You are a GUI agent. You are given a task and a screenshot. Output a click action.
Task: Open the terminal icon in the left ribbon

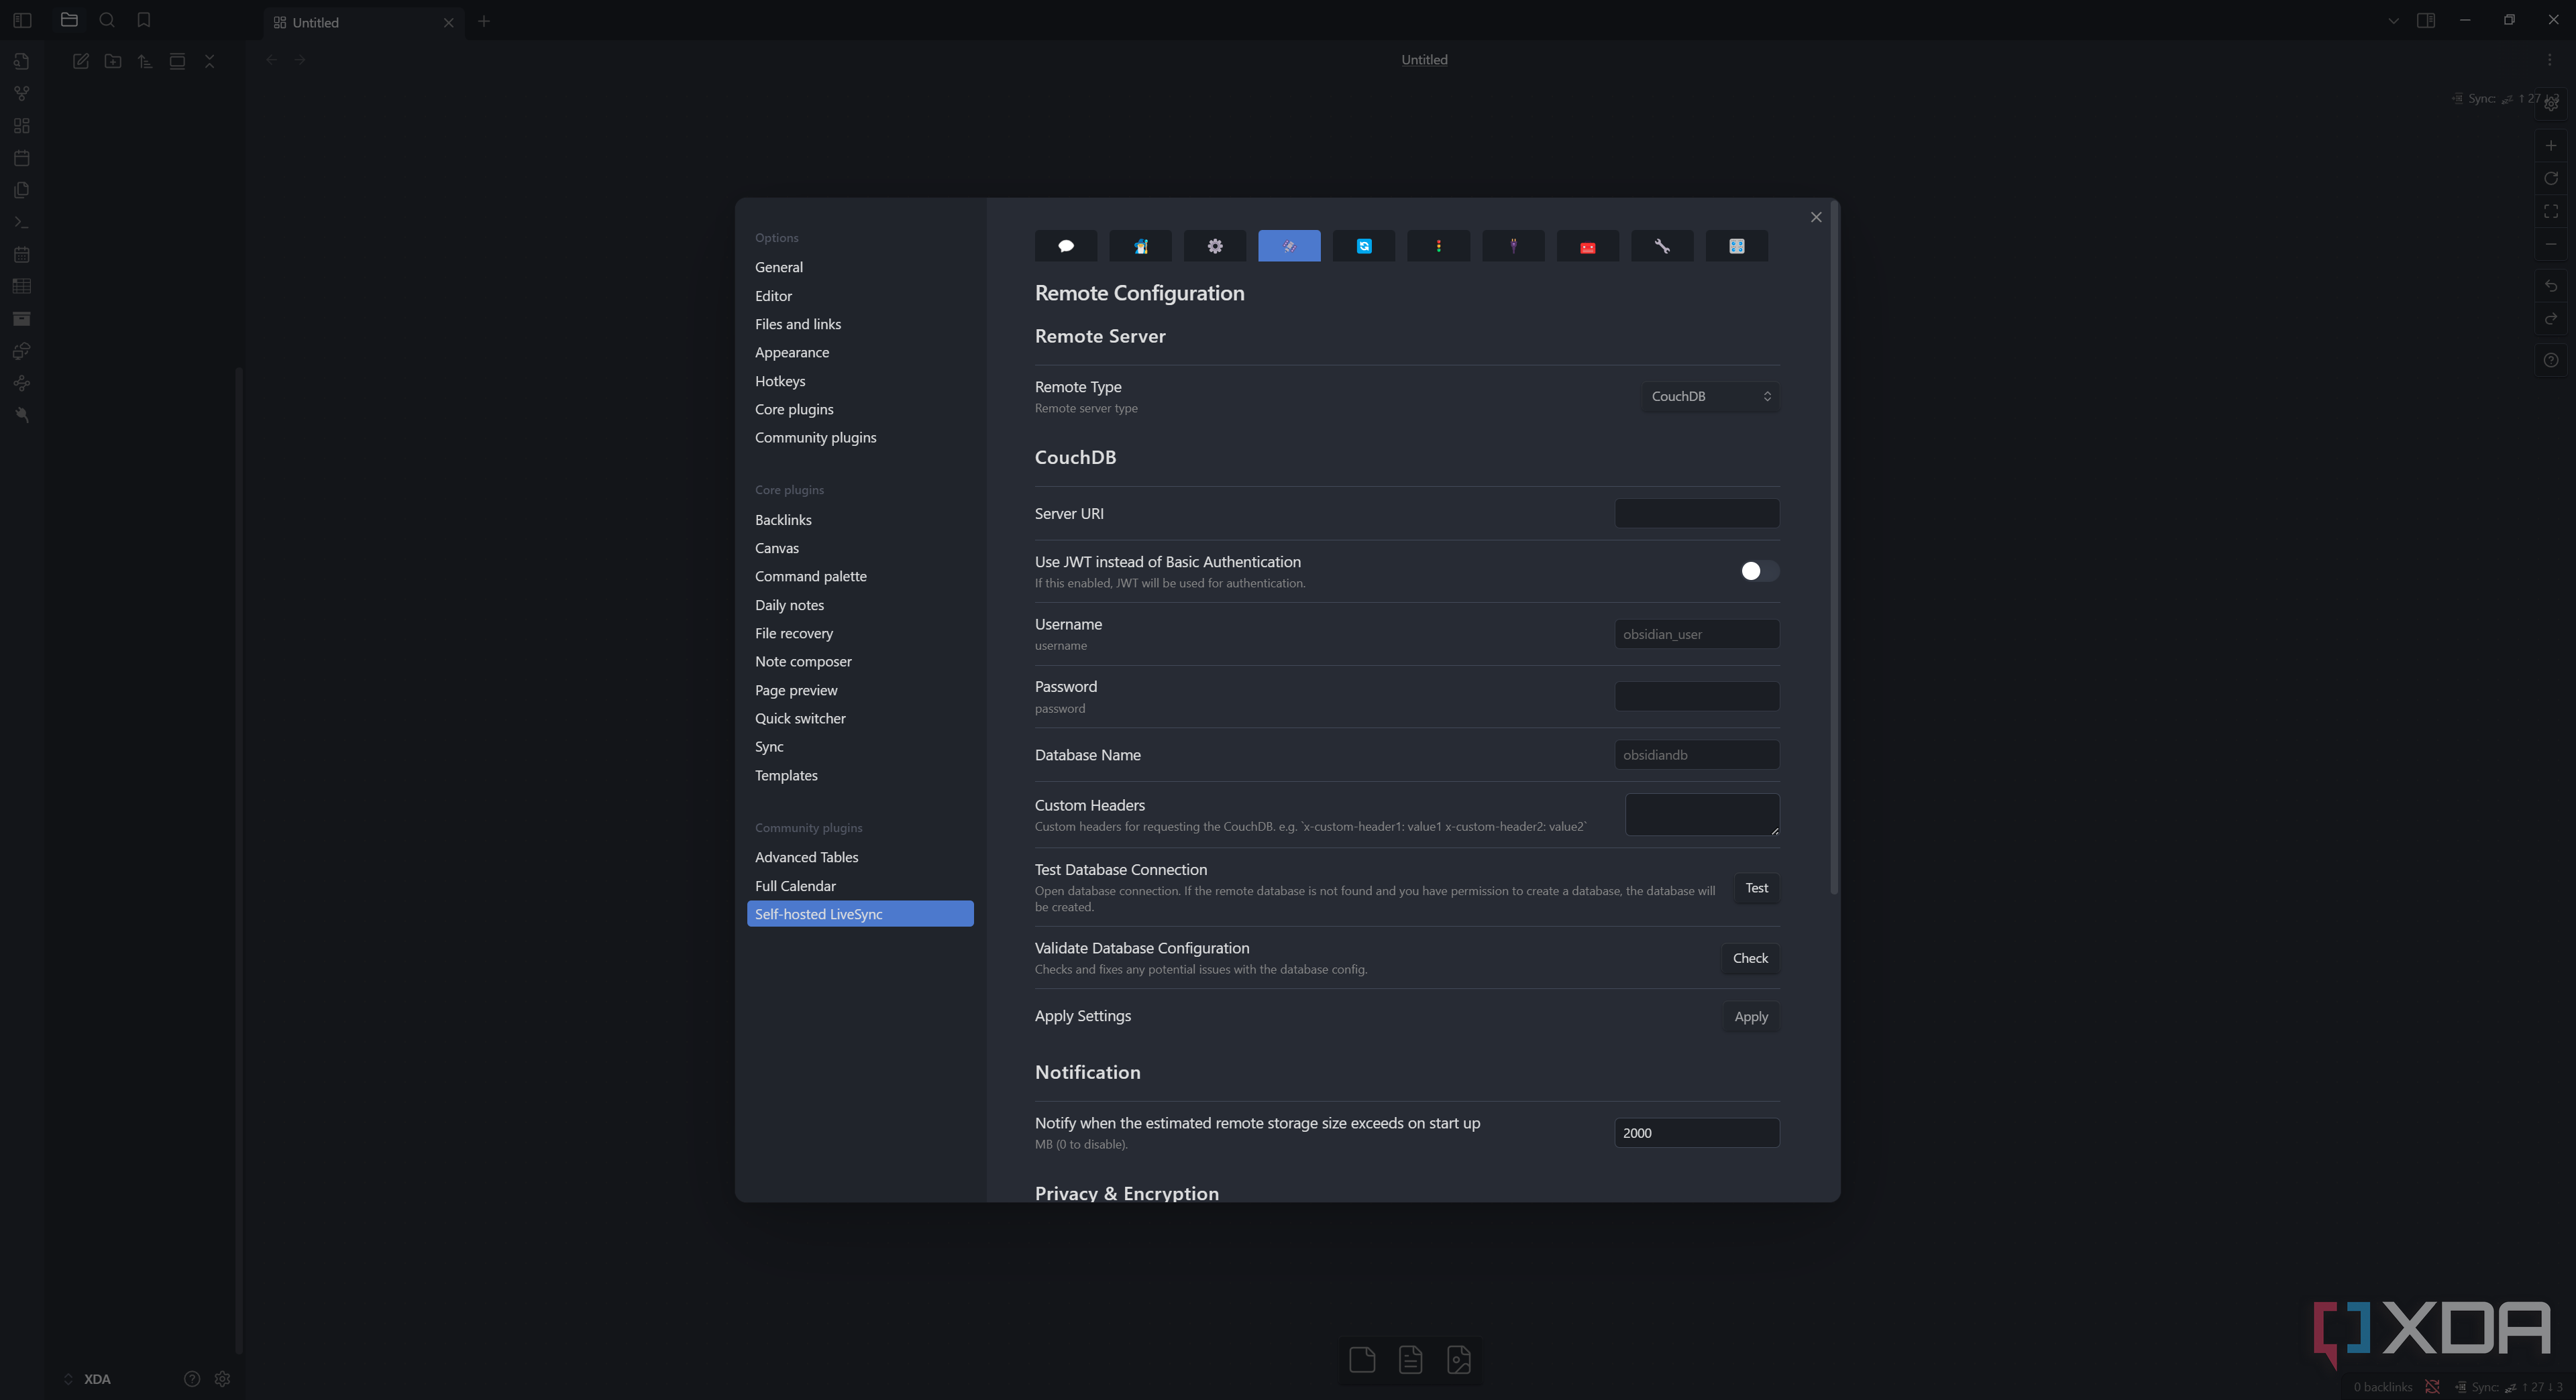tap(20, 222)
